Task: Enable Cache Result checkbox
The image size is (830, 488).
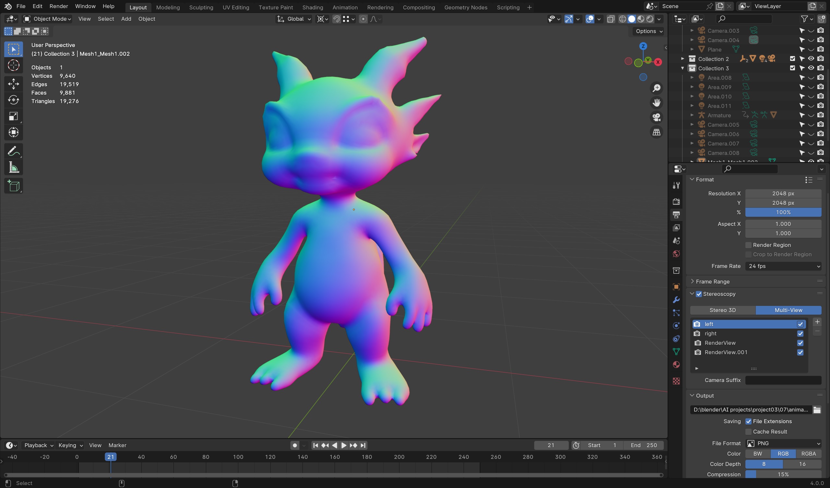Action: pos(748,432)
